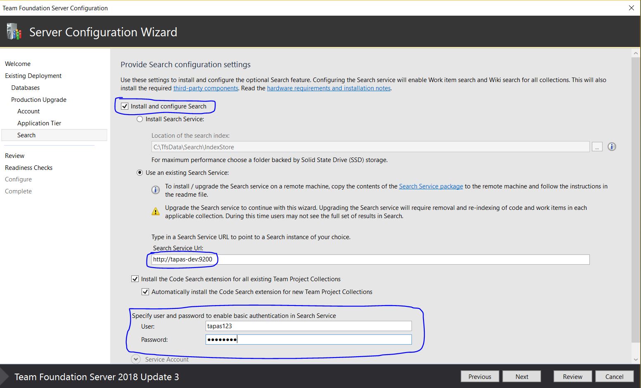The height and width of the screenshot is (388, 641).
Task: Select Use an existing Search Service option
Action: (140, 172)
